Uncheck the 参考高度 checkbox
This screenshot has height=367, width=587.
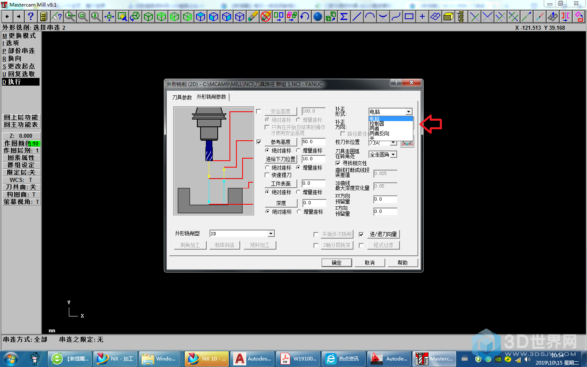point(258,142)
